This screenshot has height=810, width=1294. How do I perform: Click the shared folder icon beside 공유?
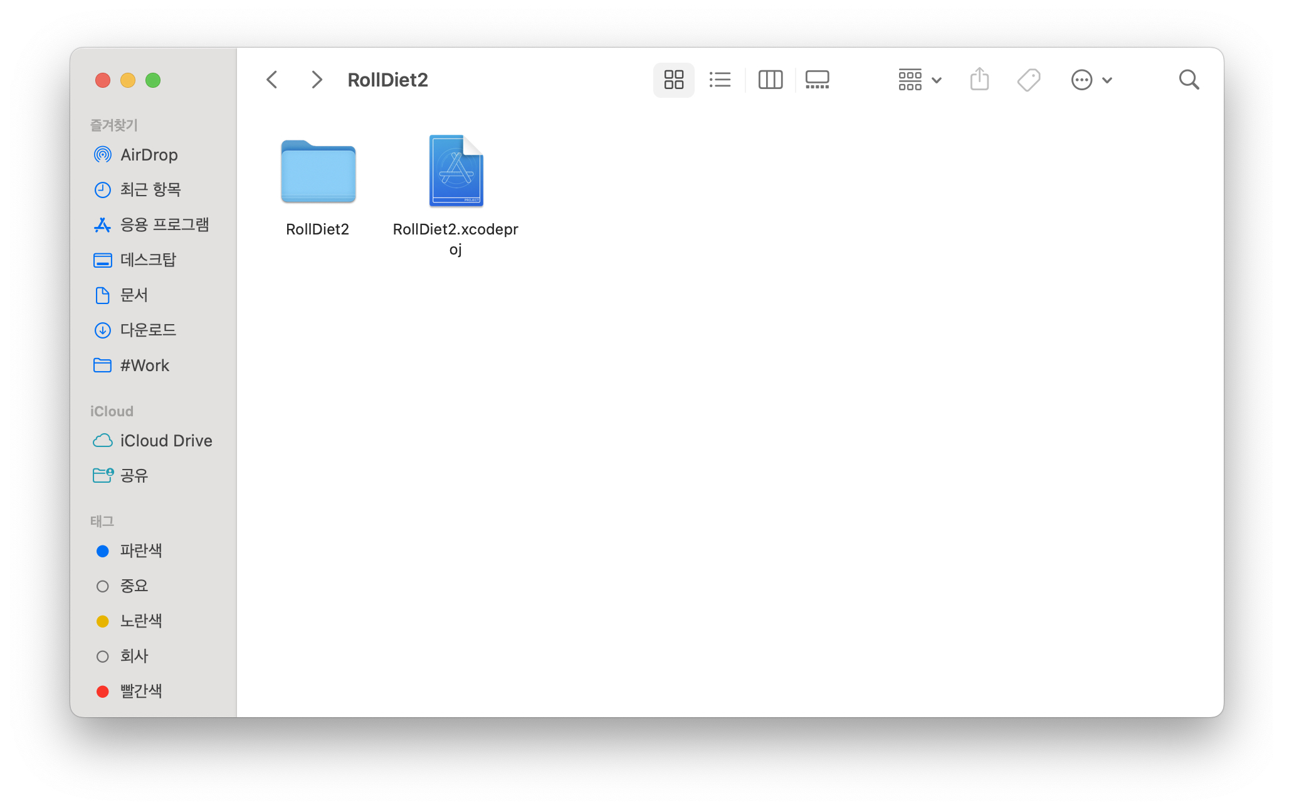pyautogui.click(x=103, y=475)
